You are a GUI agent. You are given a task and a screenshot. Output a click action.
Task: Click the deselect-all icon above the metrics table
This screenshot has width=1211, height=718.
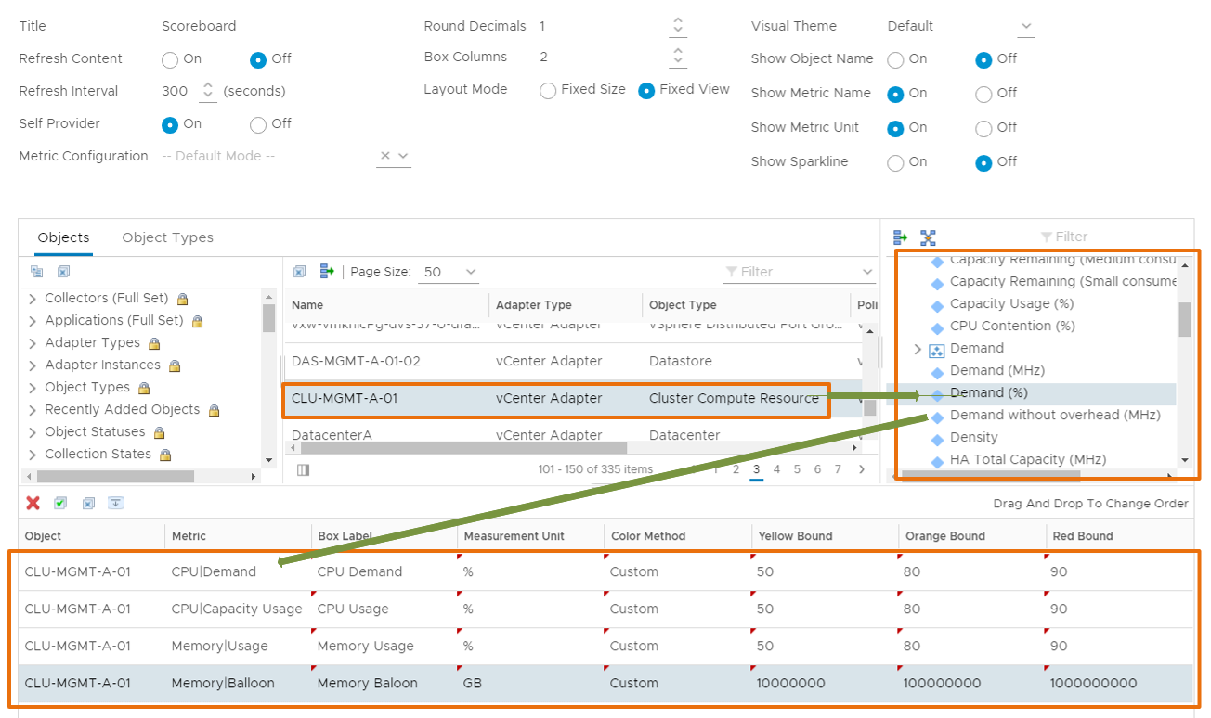coord(88,503)
